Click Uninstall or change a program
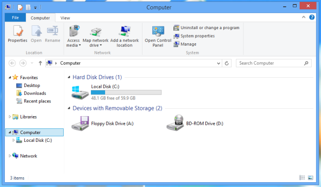 (206, 28)
